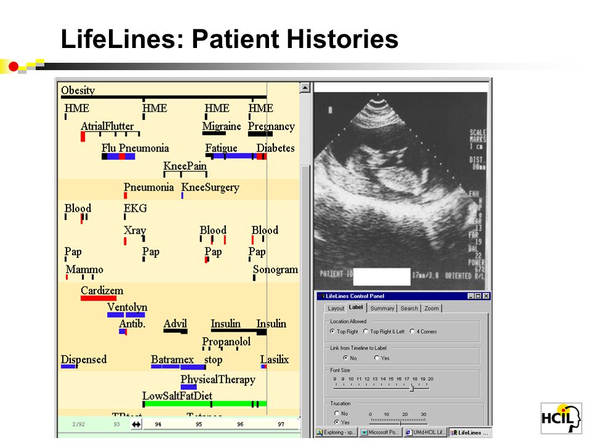
Task: Click the Dispensed label
Action: point(84,359)
